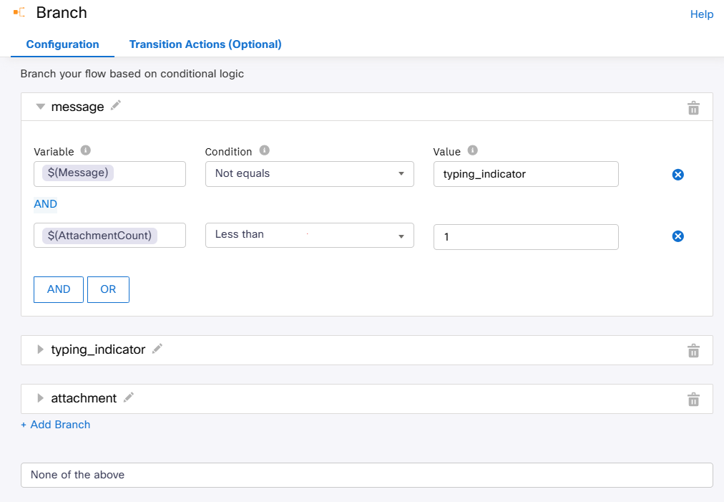This screenshot has width=724, height=502.
Task: Expand the attachment branch
Action: coord(41,398)
